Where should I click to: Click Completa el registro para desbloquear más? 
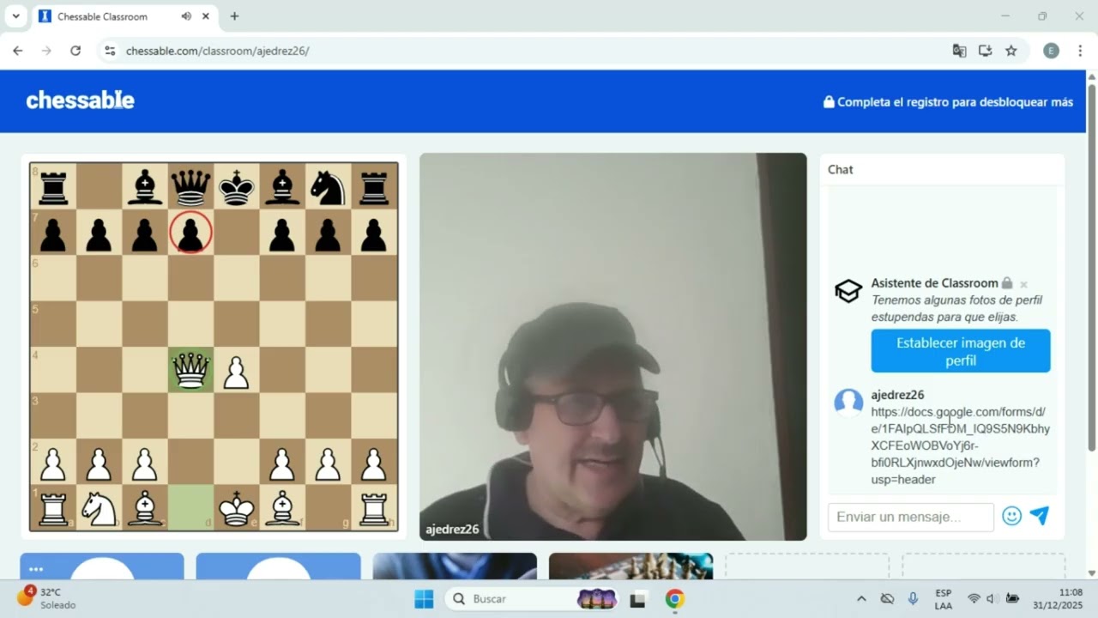pyautogui.click(x=948, y=101)
